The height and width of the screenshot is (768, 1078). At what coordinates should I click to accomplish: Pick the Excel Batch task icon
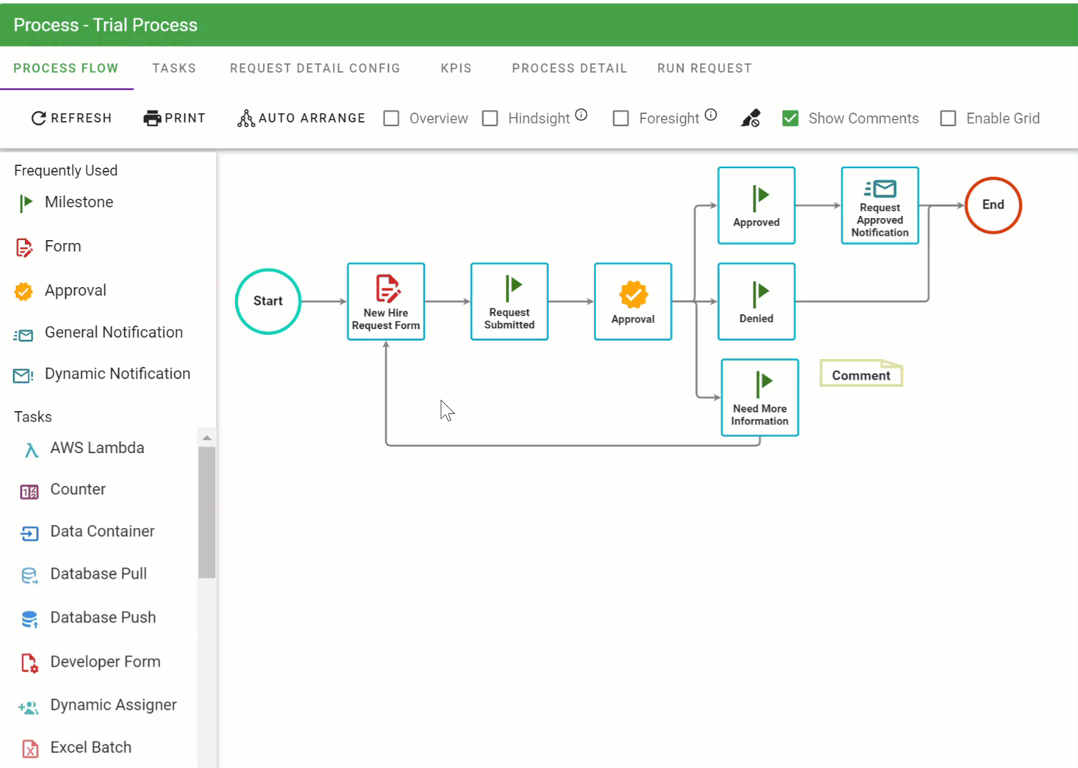(x=30, y=749)
